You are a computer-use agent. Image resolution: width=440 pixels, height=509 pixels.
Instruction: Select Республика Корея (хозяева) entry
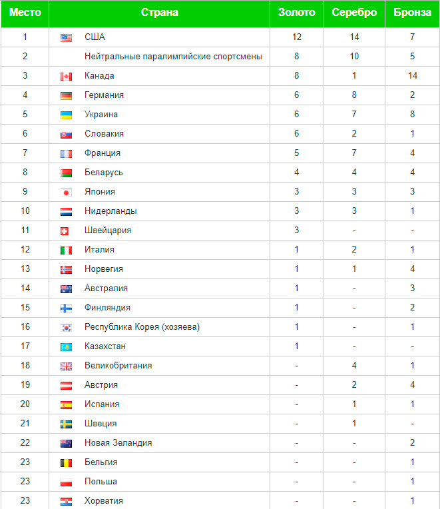142,327
